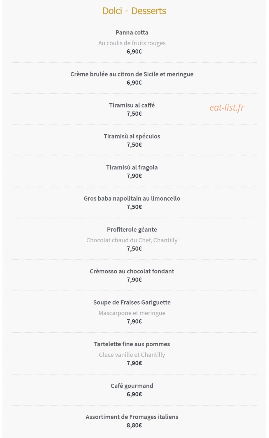The width and height of the screenshot is (269, 438).
Task: Select Tartelette fine aux pommes
Action: pyautogui.click(x=132, y=344)
